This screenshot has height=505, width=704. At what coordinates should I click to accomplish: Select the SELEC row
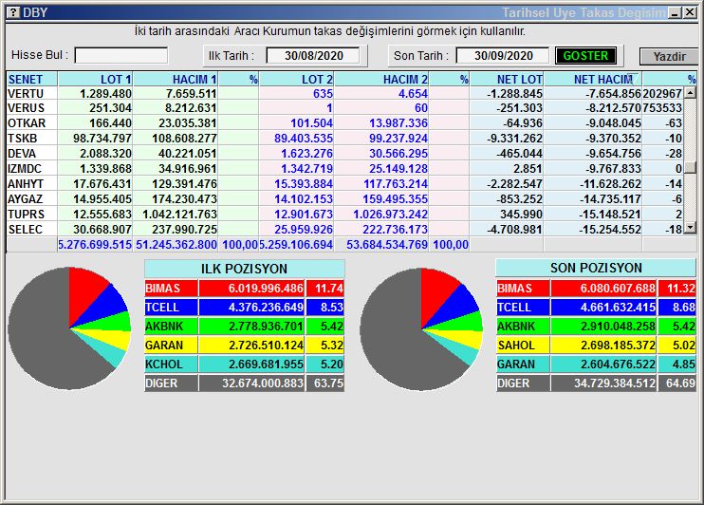344,229
